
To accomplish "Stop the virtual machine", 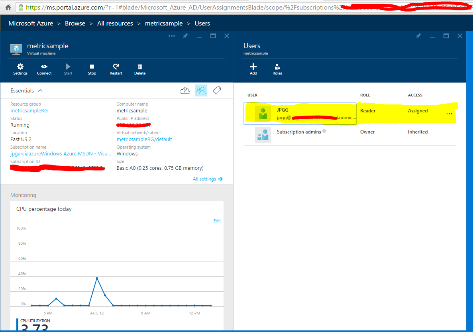I will [x=92, y=69].
